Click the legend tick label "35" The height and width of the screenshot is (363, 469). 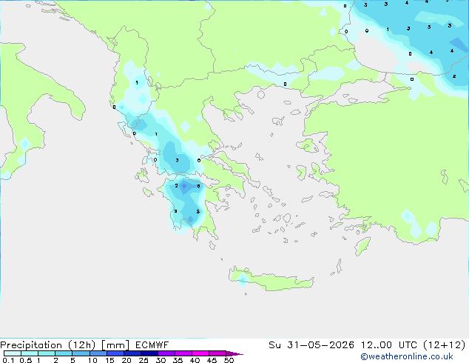(x=178, y=360)
